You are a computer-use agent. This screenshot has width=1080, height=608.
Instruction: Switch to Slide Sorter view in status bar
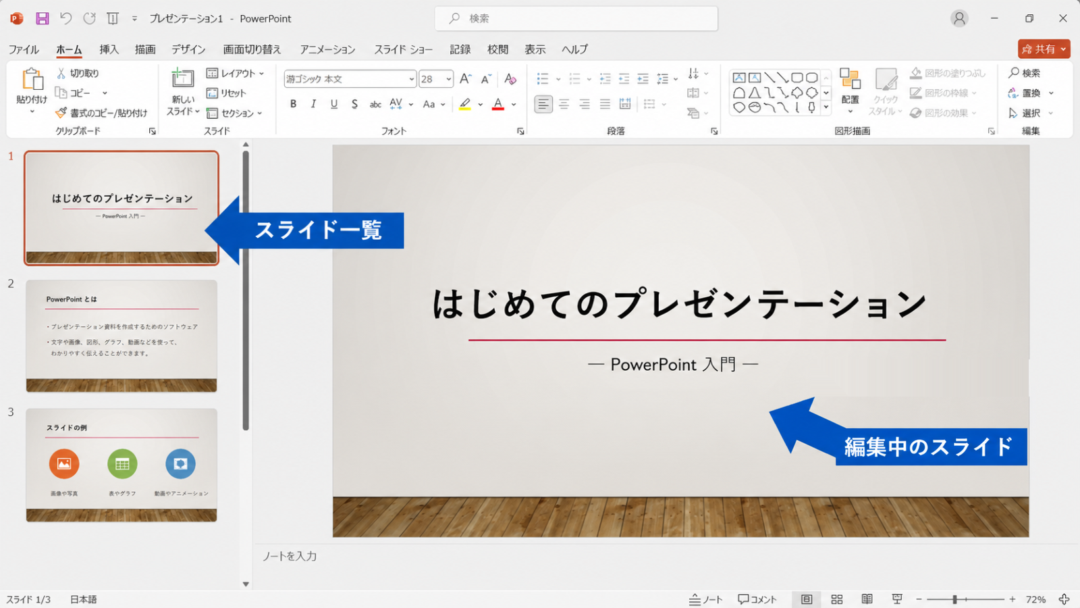837,599
